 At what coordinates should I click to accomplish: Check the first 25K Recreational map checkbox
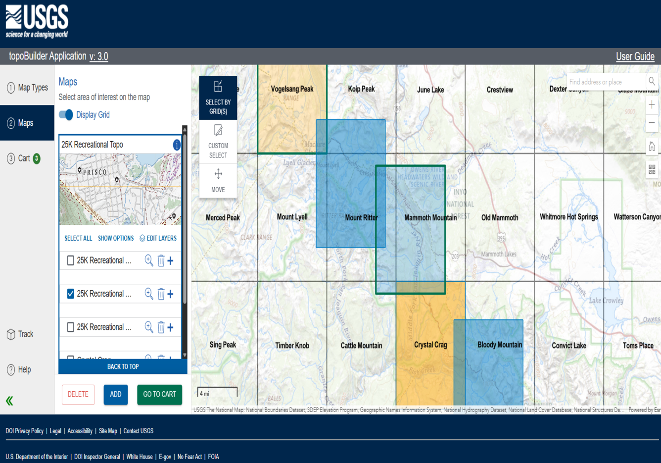click(70, 260)
